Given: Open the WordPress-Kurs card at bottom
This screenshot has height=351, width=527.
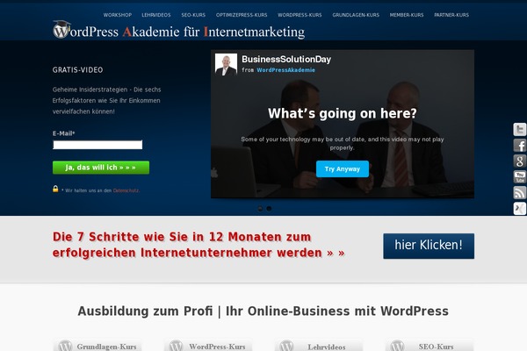Looking at the screenshot, I should pos(208,346).
